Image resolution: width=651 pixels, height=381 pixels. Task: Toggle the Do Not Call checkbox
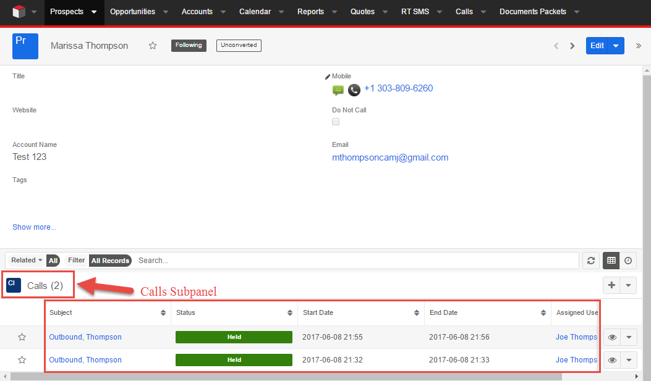(336, 122)
